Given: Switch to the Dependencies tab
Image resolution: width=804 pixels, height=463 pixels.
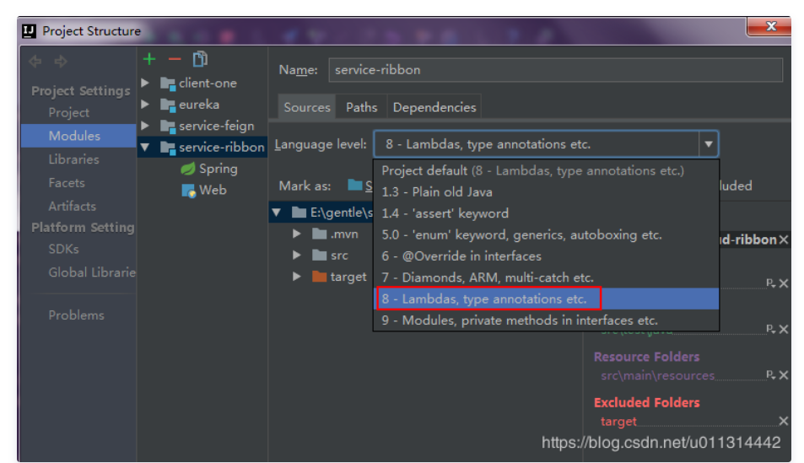Looking at the screenshot, I should coord(434,107).
